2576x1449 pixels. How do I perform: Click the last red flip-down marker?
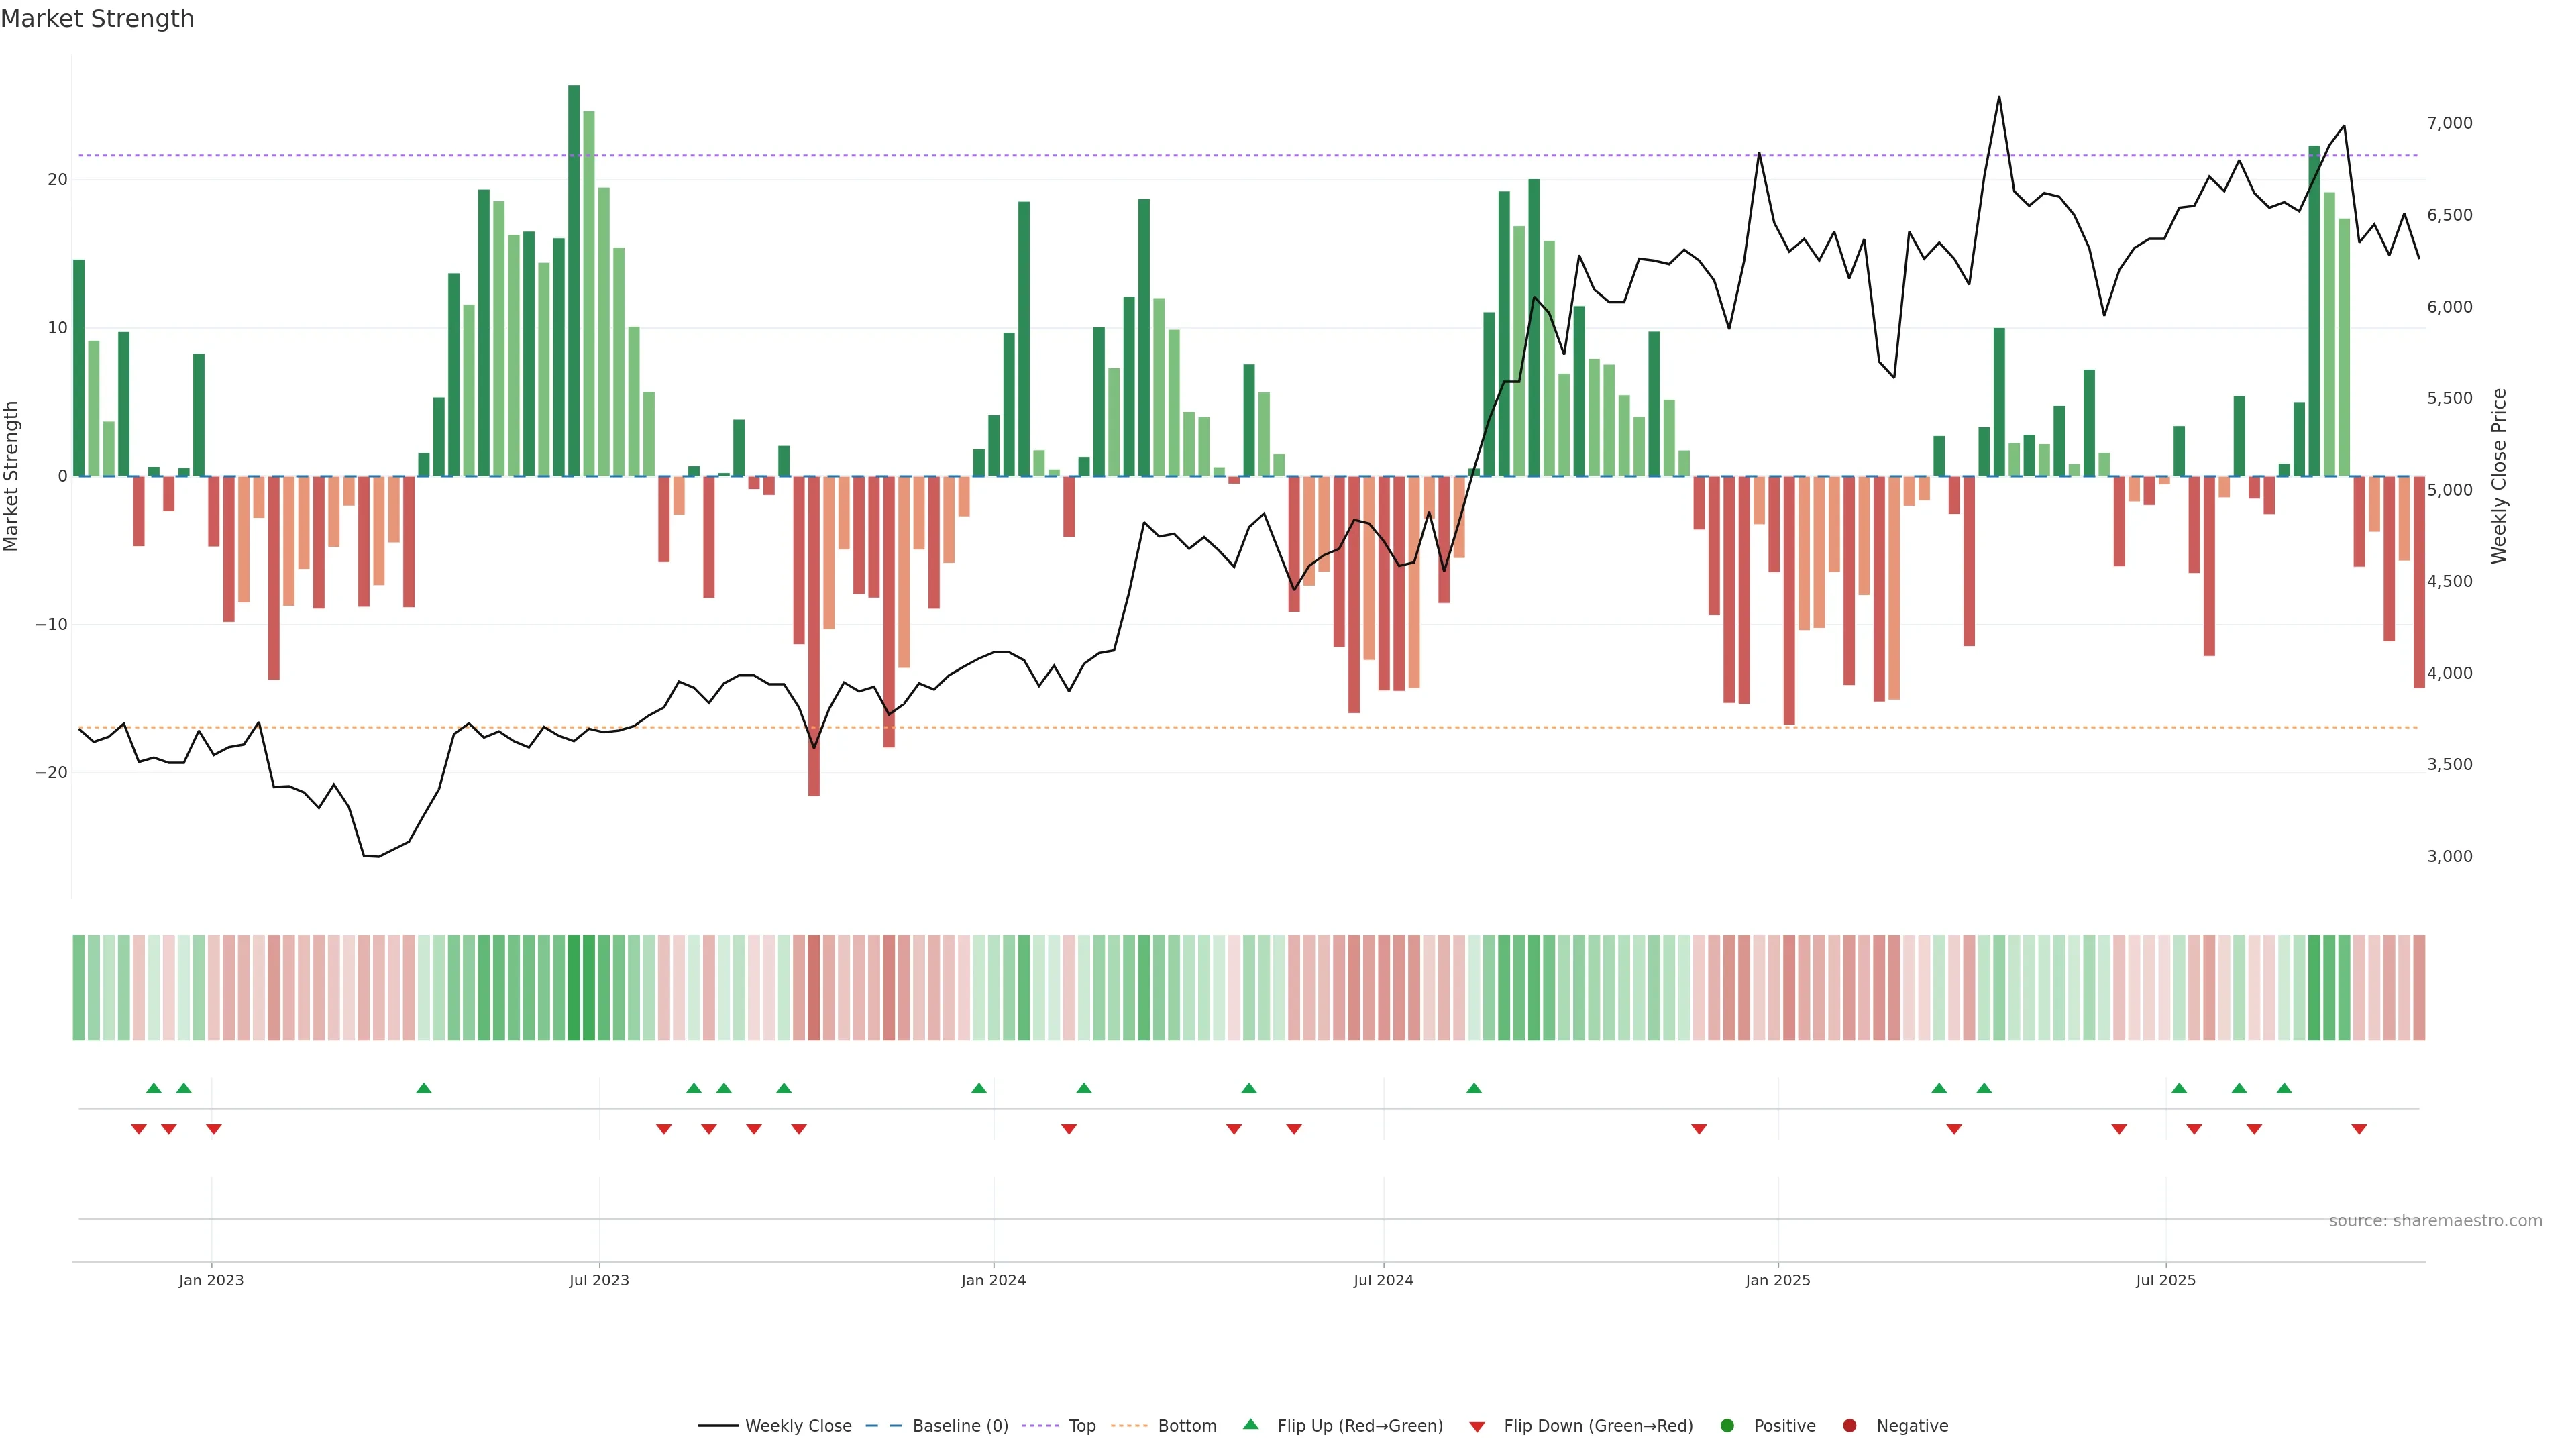click(2359, 1129)
